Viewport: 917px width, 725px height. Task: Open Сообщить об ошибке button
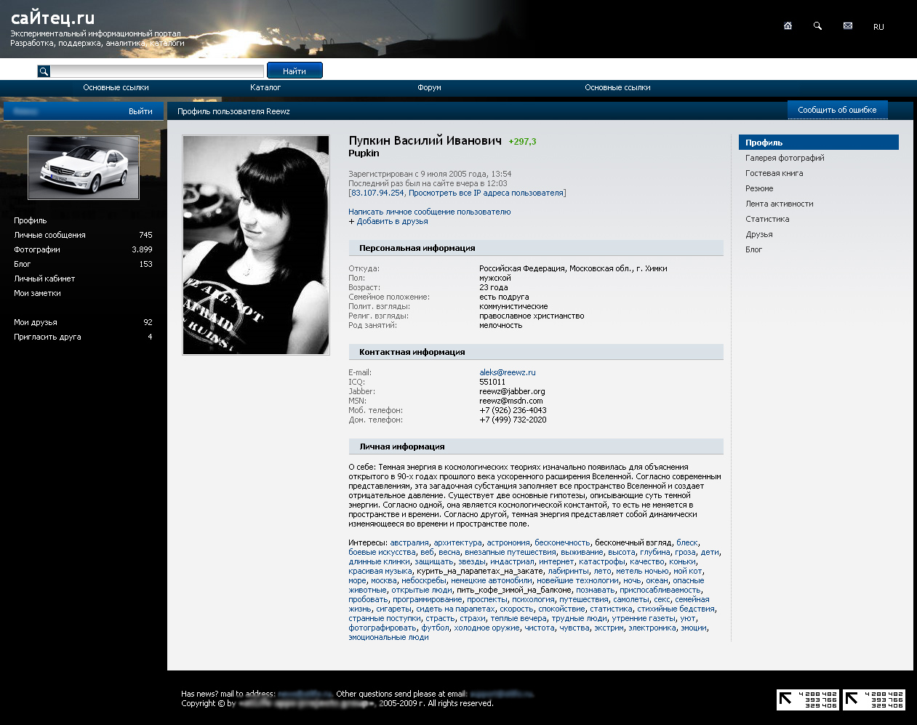pos(837,110)
